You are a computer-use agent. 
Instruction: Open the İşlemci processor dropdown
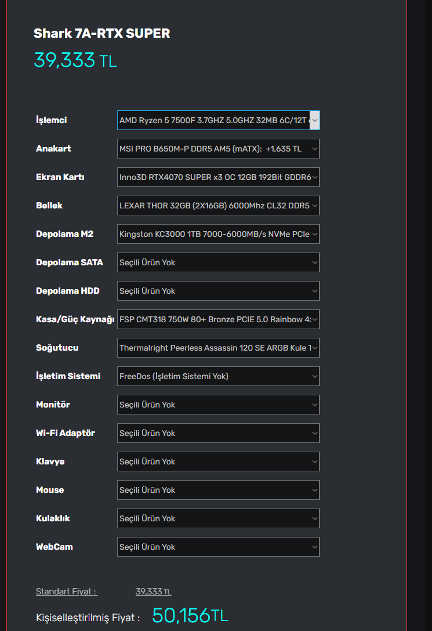218,120
